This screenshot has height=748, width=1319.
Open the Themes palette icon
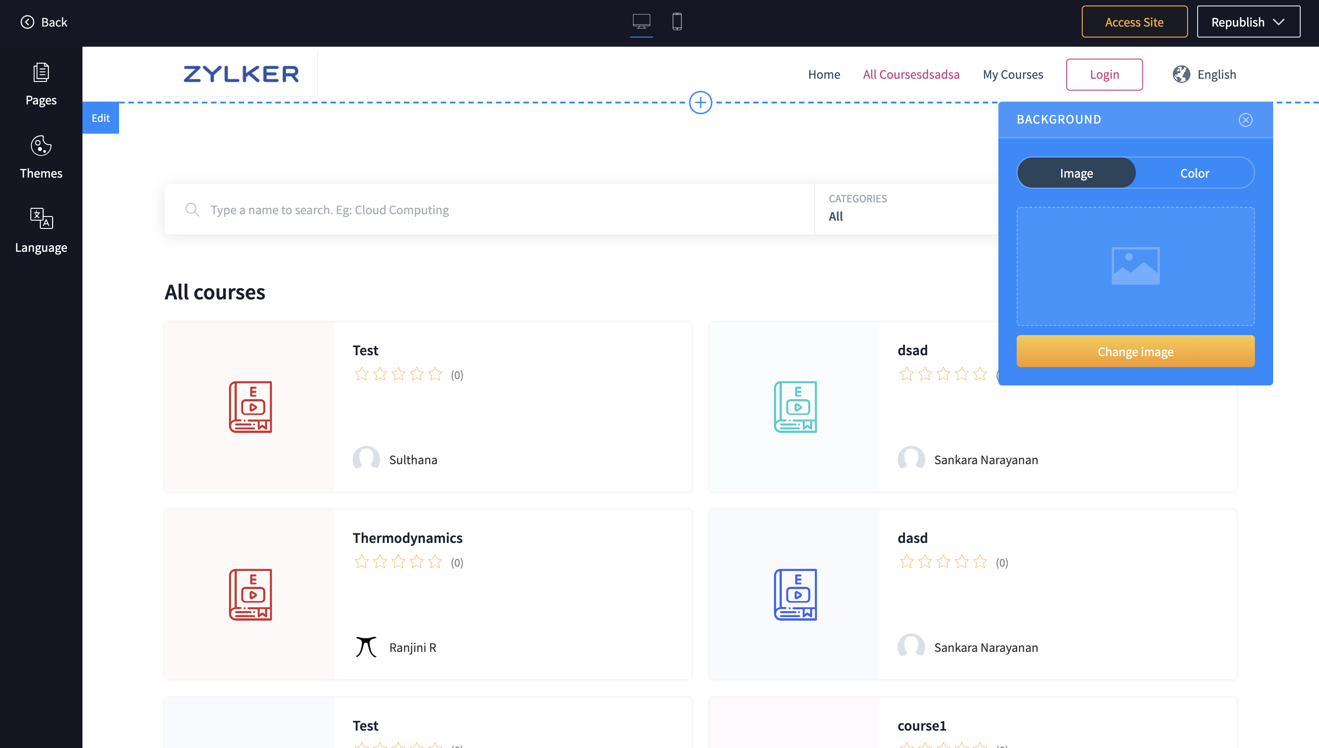pyautogui.click(x=41, y=146)
